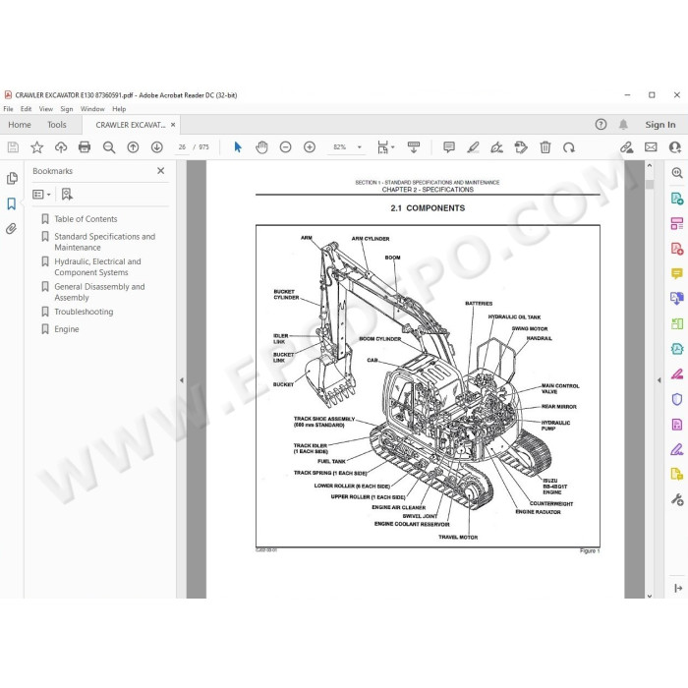
Task: Open Hydraulic, Electrical and Component Systems bookmark
Action: 97,266
